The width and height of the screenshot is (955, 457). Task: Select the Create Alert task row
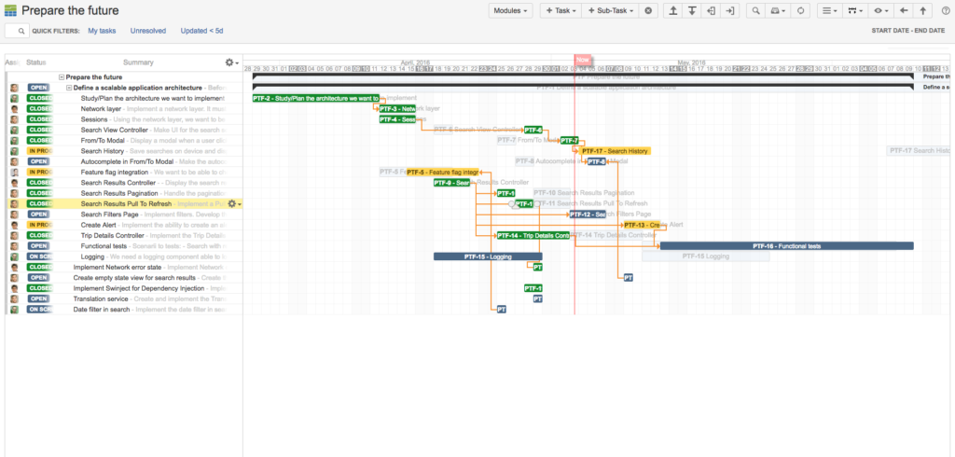tap(124, 225)
